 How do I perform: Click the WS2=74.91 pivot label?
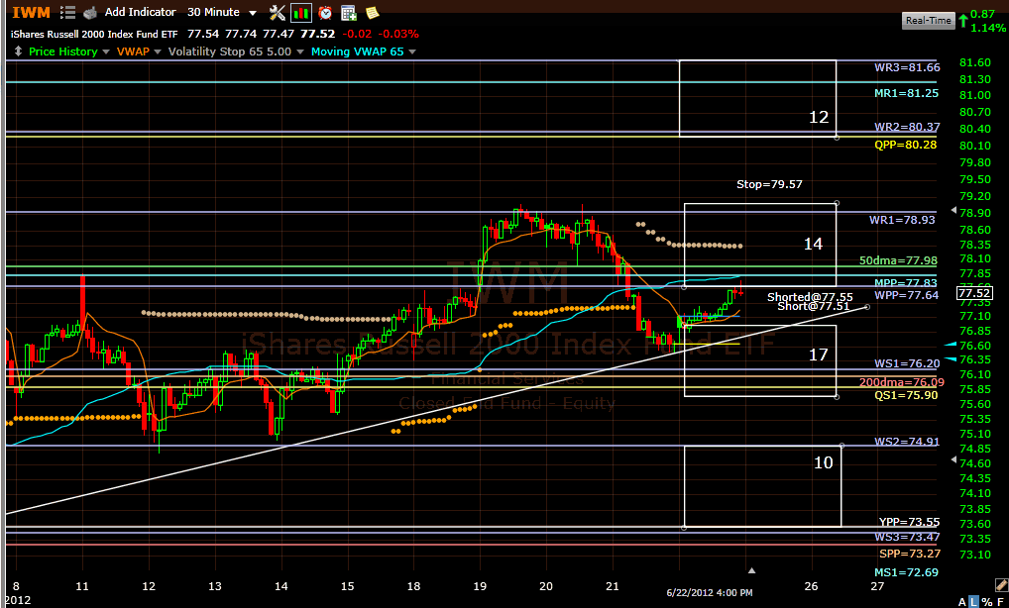pos(907,443)
